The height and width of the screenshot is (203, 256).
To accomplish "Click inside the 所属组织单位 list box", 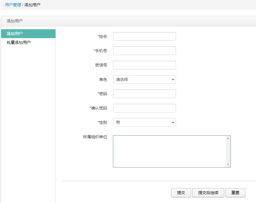I will point(169,151).
